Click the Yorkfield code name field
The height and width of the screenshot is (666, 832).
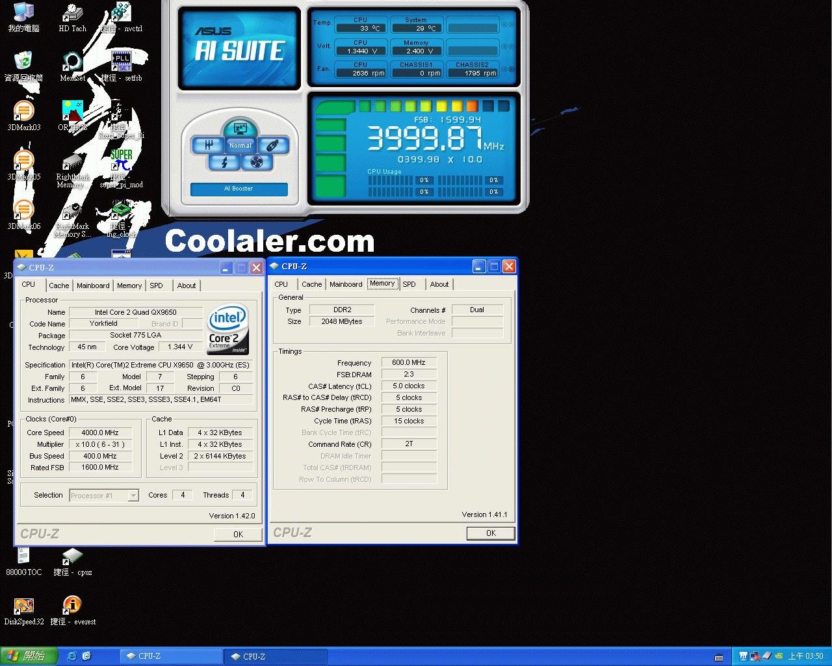(x=103, y=323)
